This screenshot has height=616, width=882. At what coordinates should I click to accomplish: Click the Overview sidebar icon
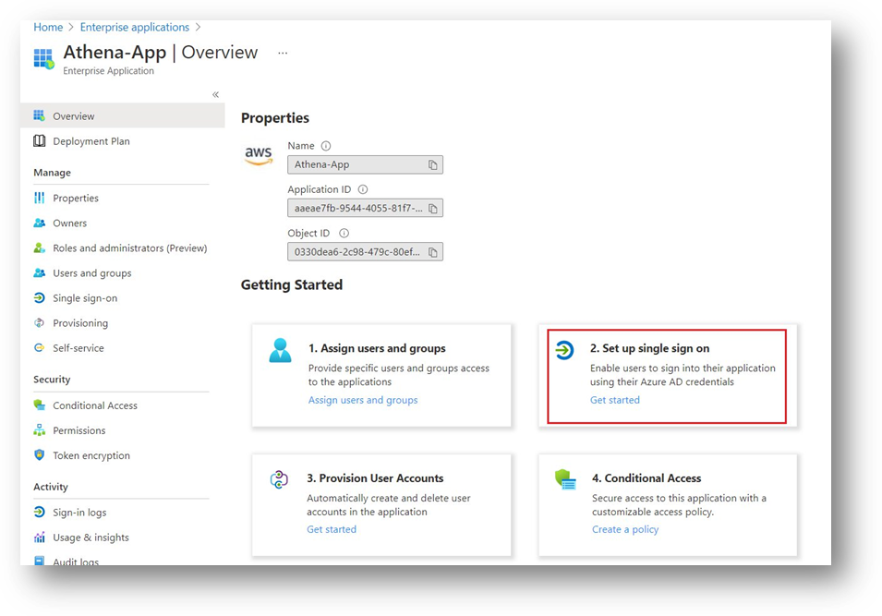(39, 115)
